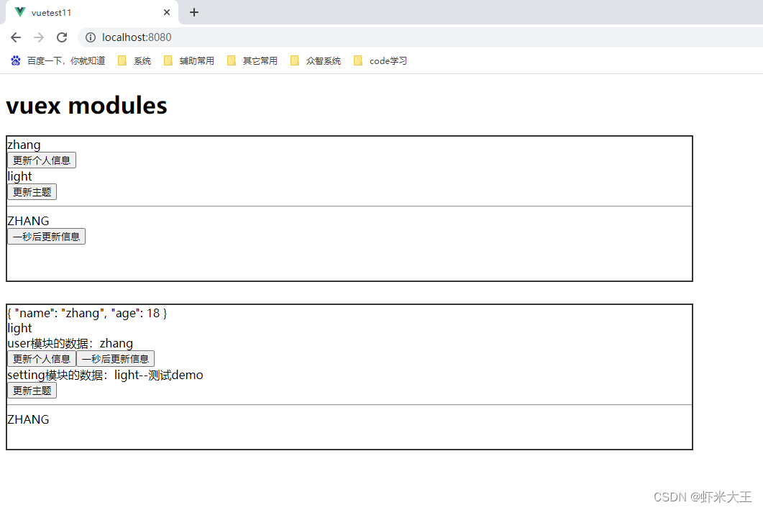Click the top 更新个人信息 button
The height and width of the screenshot is (510, 763).
41,160
